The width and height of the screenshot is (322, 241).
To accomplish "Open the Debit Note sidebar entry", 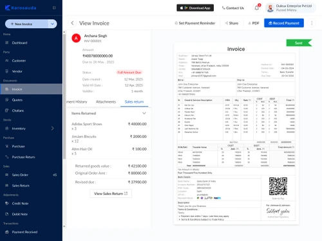I will point(20,214).
